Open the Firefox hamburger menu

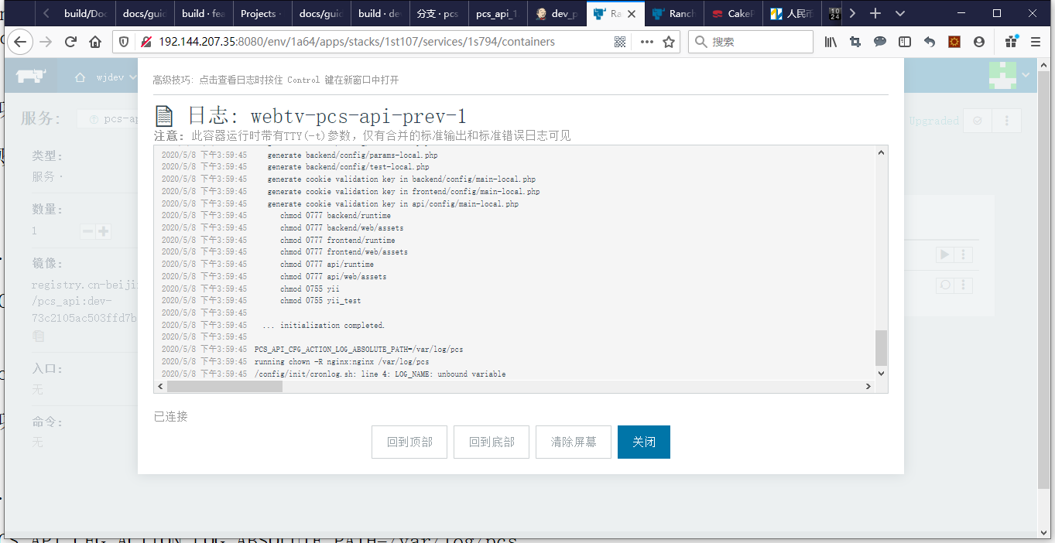coord(1036,42)
